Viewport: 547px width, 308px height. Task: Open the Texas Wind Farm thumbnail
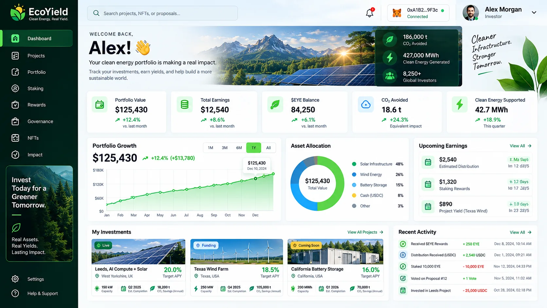(237, 251)
